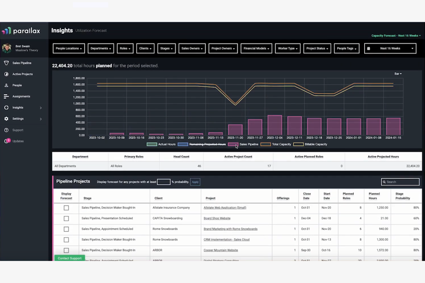Viewport: 425px width, 283px height.
Task: Check Display Forecast for Board Shop Website
Action: [x=66, y=218]
